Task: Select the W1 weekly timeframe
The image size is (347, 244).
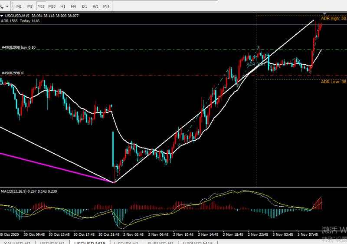Action: pyautogui.click(x=95, y=7)
